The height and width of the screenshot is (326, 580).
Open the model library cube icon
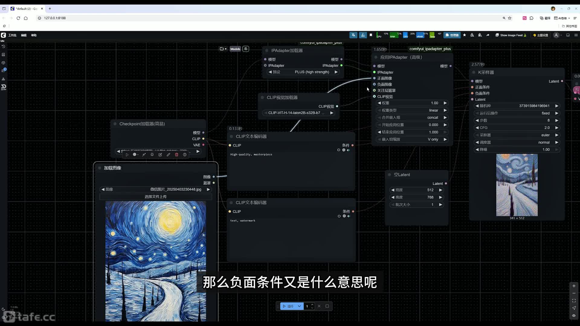pos(3,63)
